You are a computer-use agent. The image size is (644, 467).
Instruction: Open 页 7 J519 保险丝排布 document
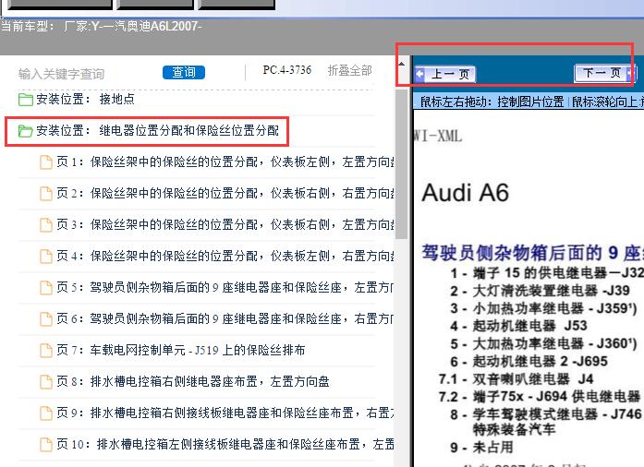[181, 350]
